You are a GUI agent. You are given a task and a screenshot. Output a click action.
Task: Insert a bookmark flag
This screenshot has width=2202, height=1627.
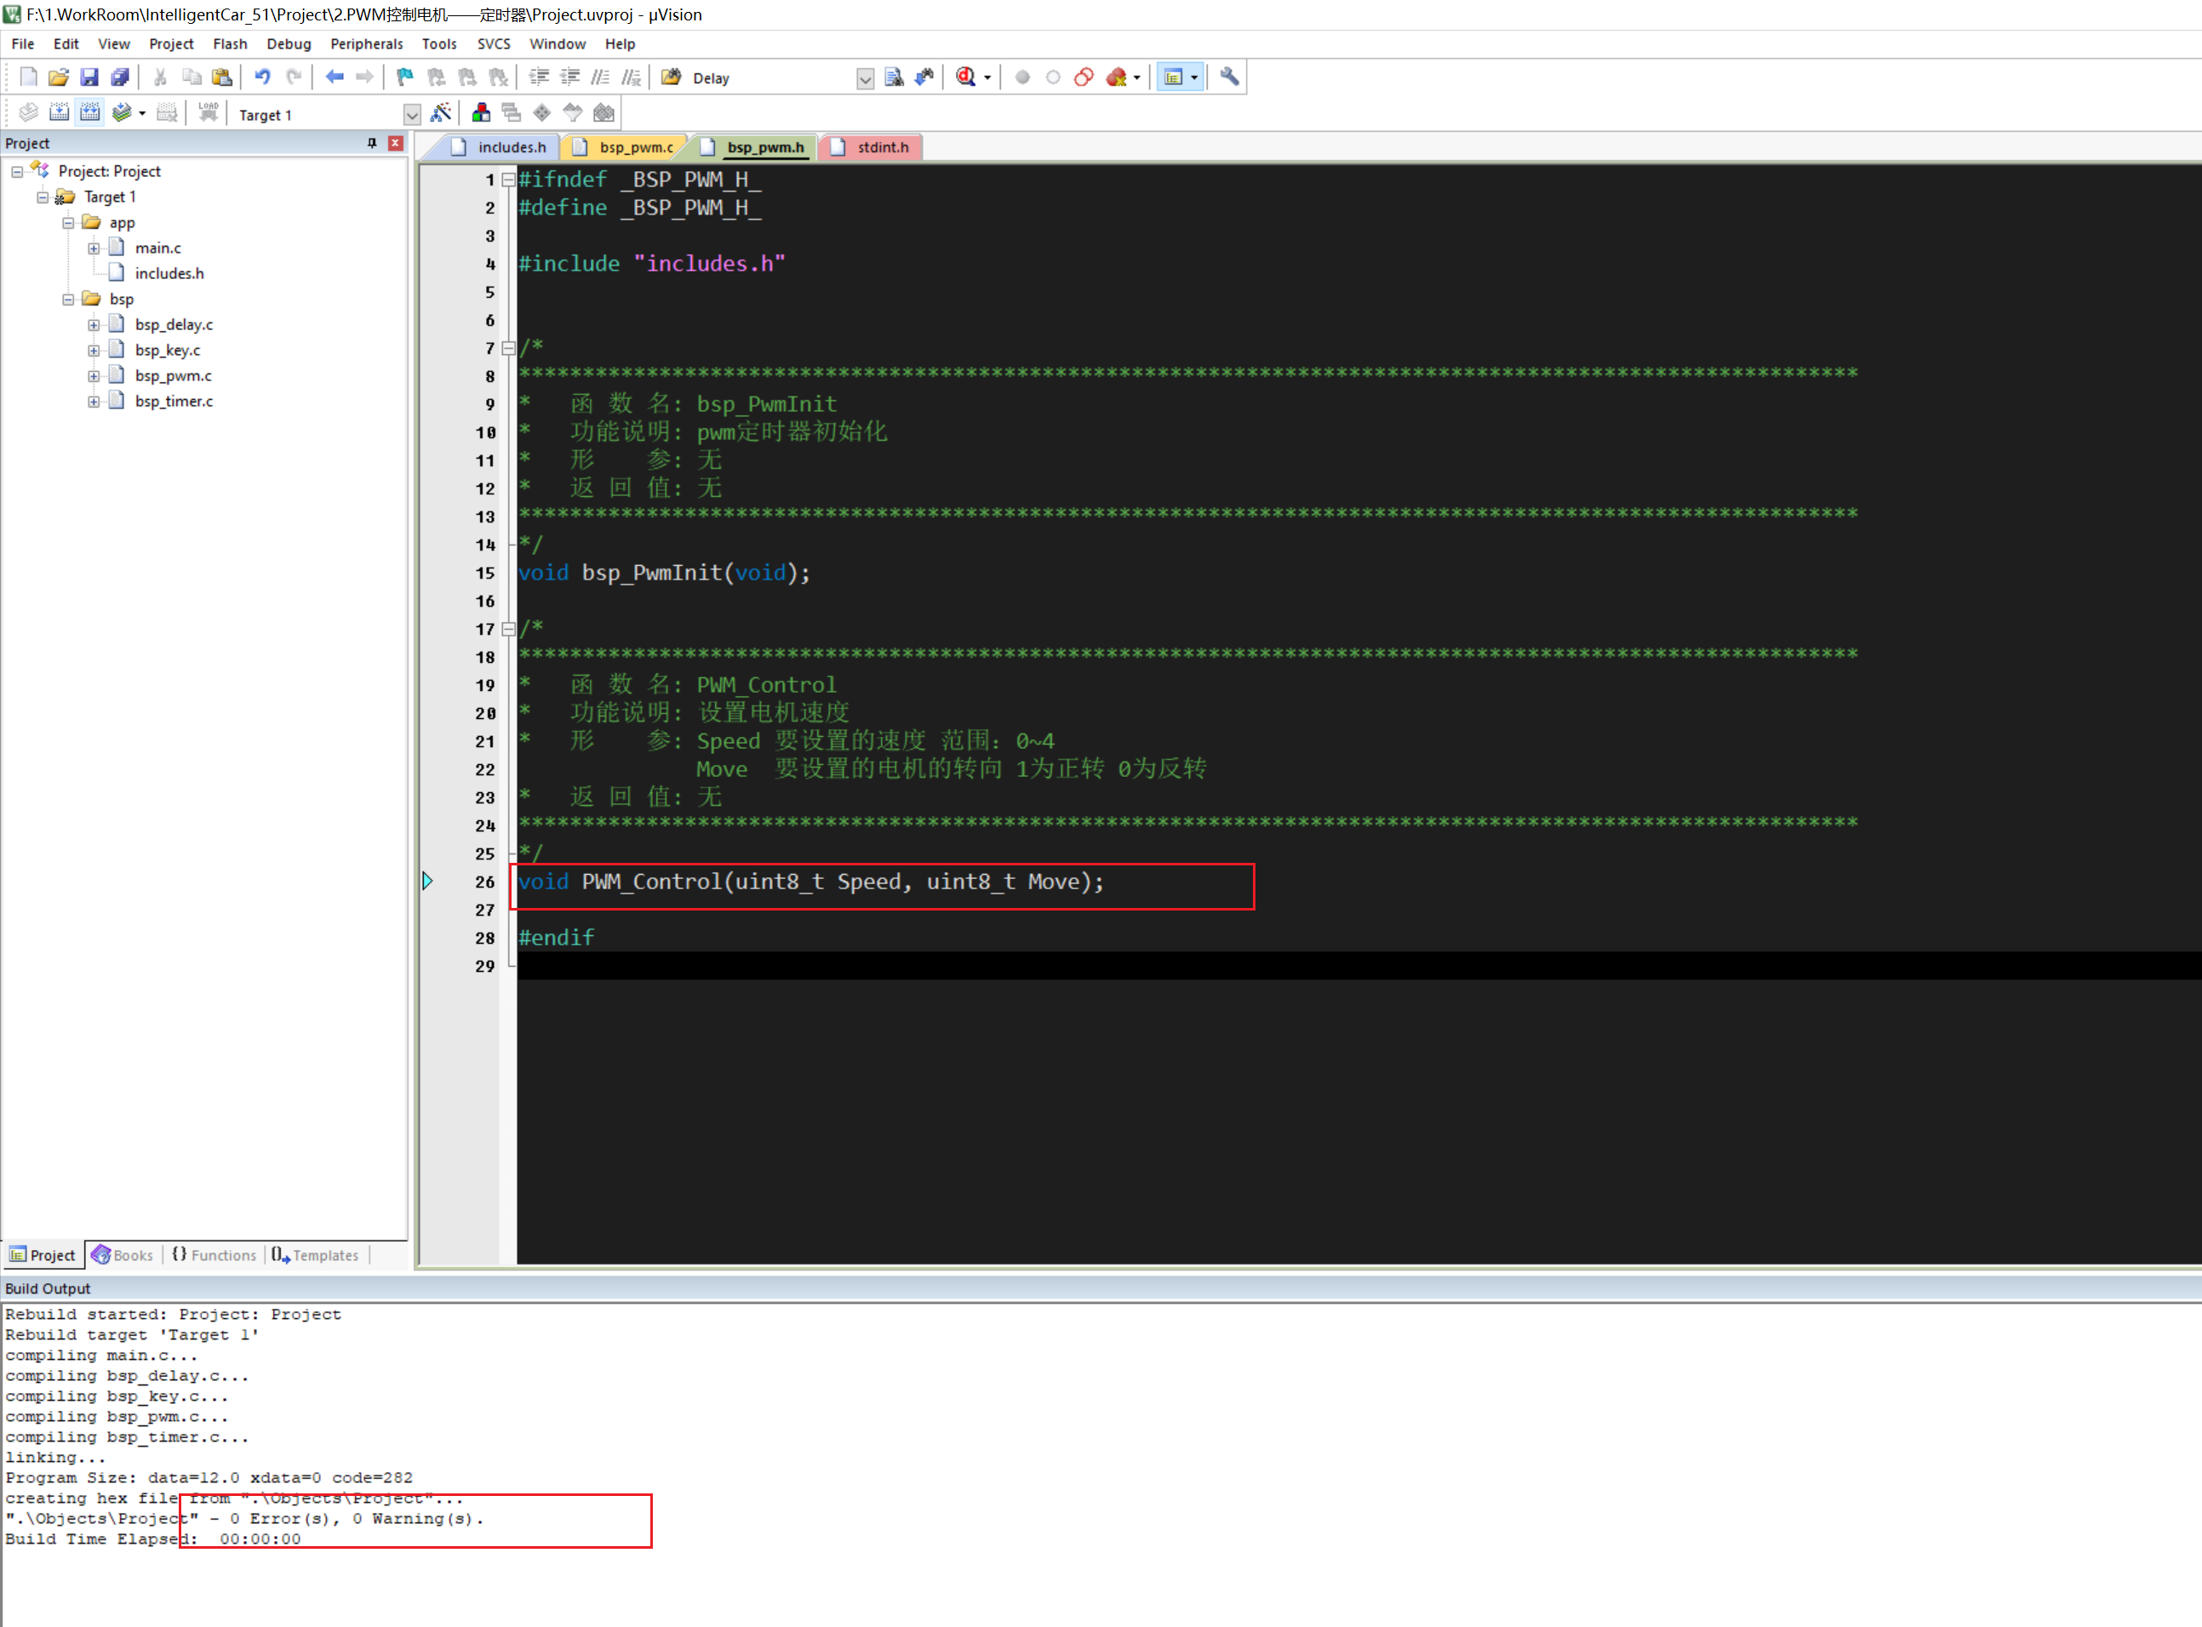pyautogui.click(x=405, y=77)
